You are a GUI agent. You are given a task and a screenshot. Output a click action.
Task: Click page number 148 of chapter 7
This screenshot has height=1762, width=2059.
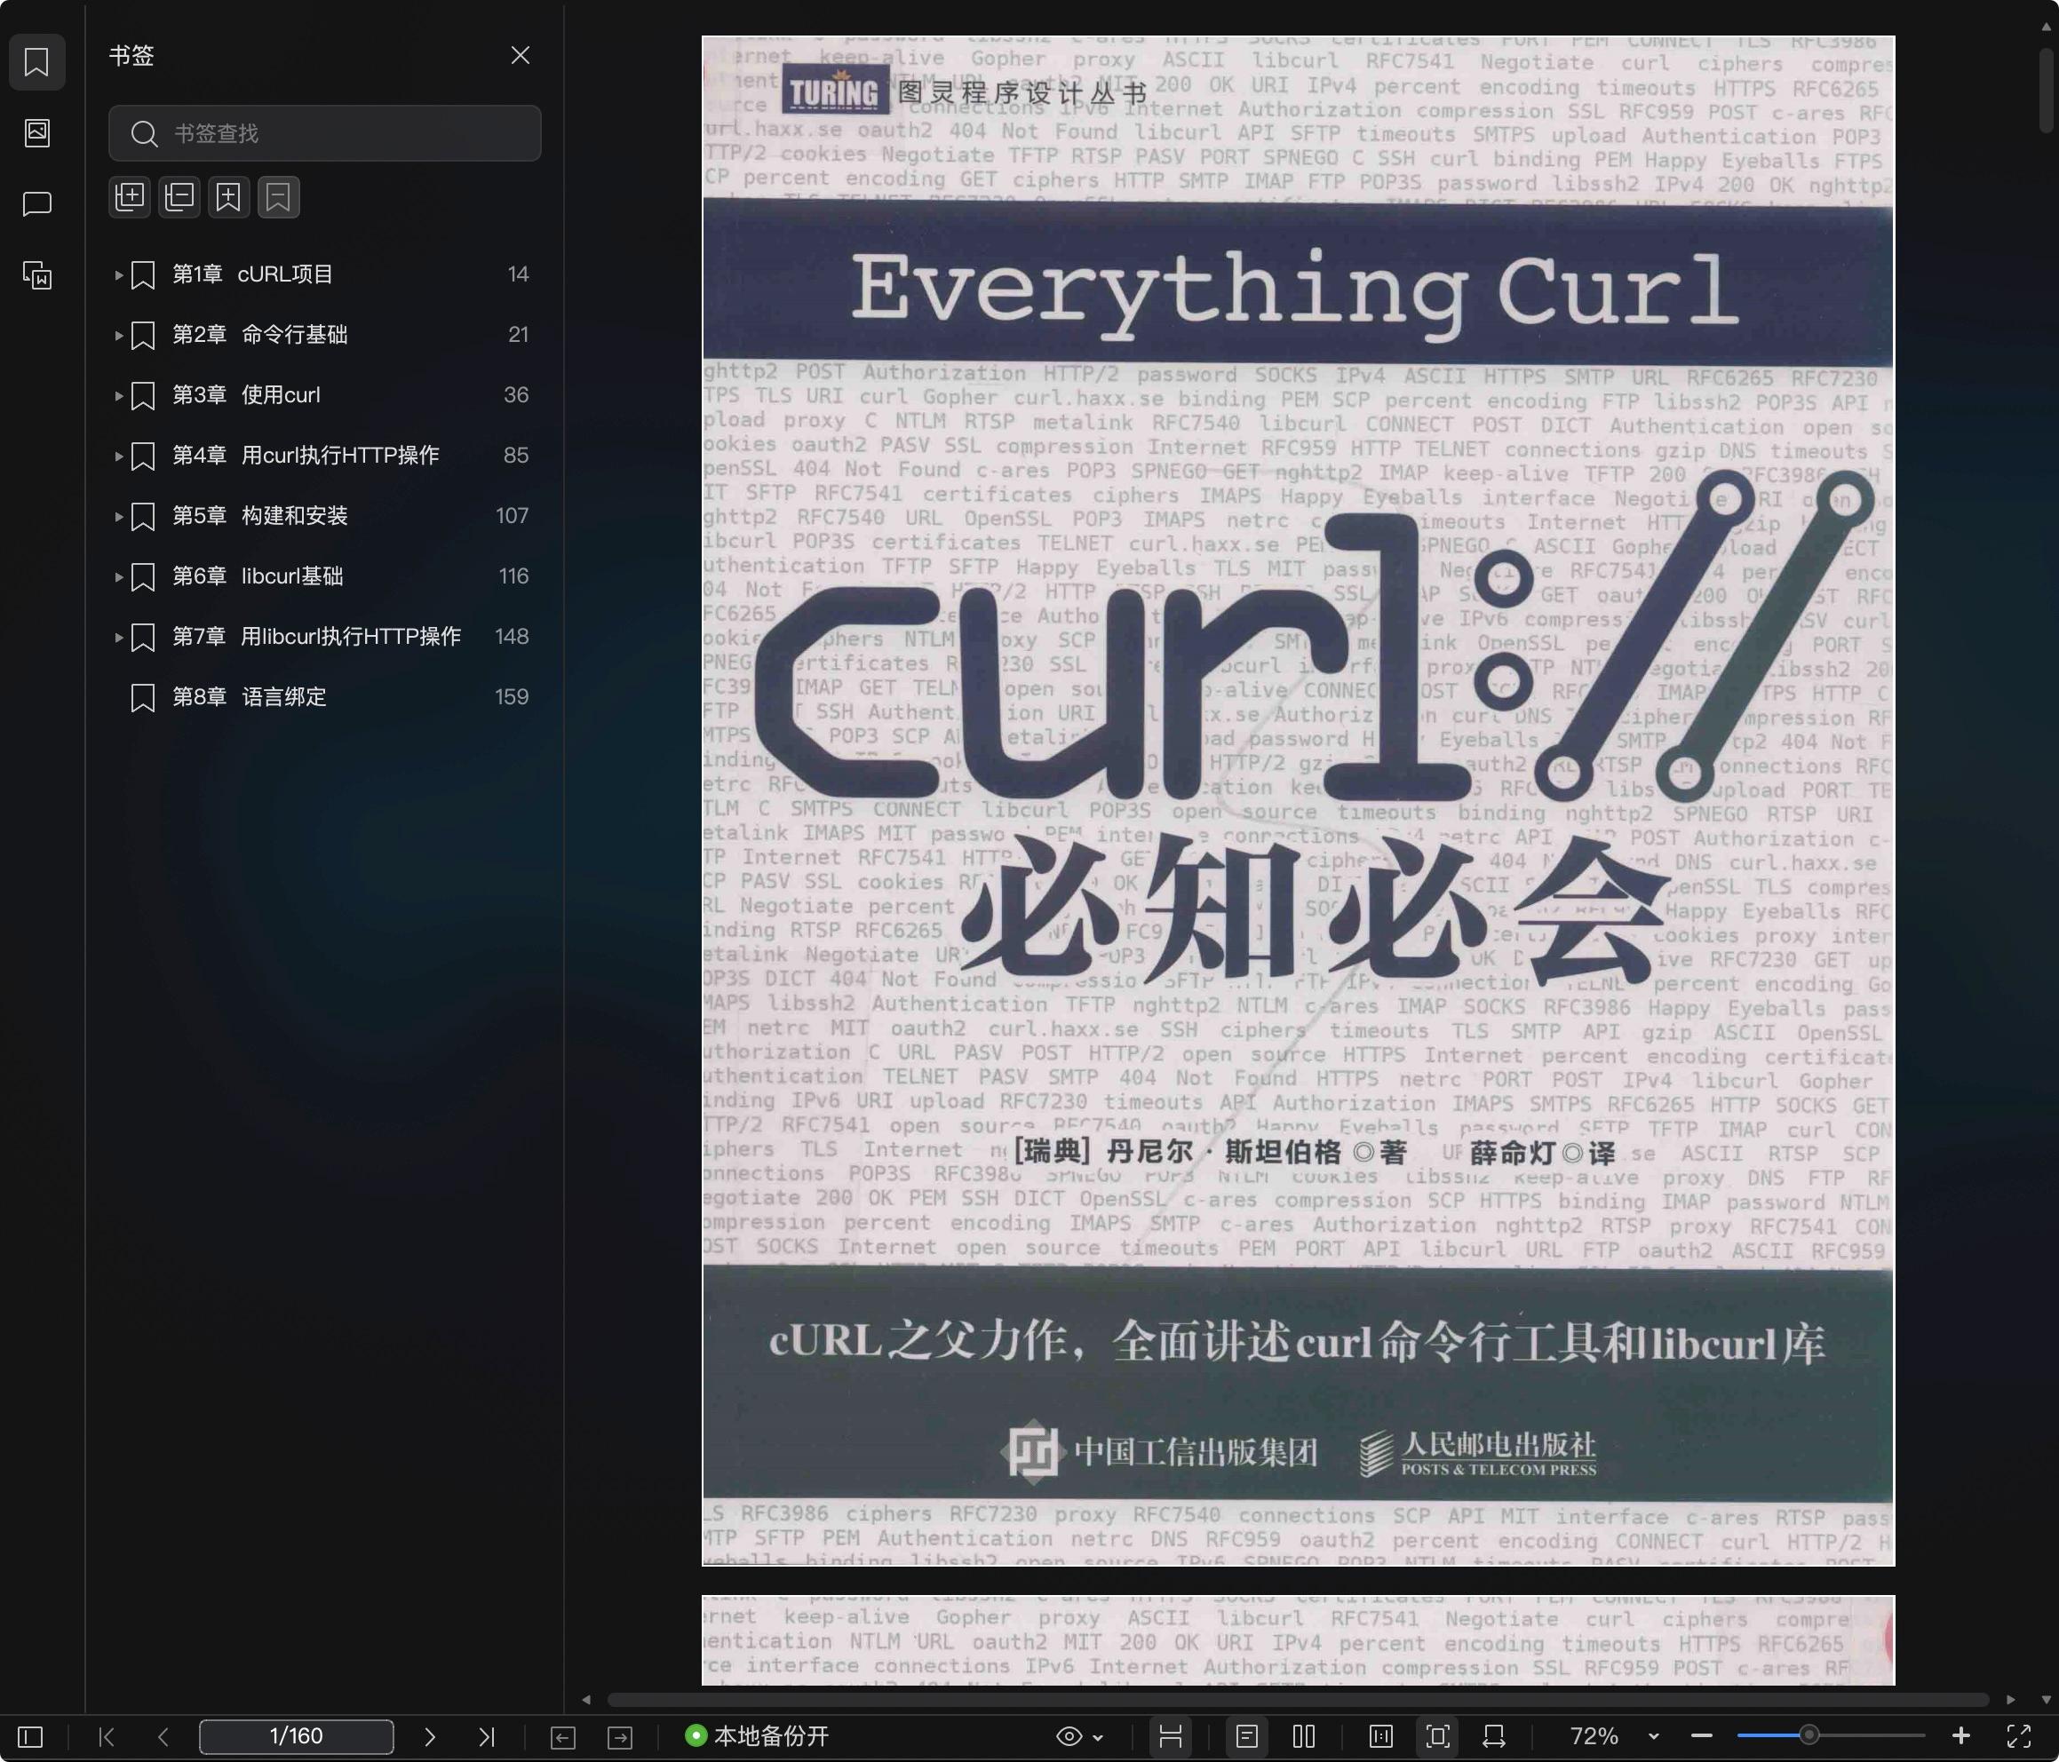click(x=512, y=636)
